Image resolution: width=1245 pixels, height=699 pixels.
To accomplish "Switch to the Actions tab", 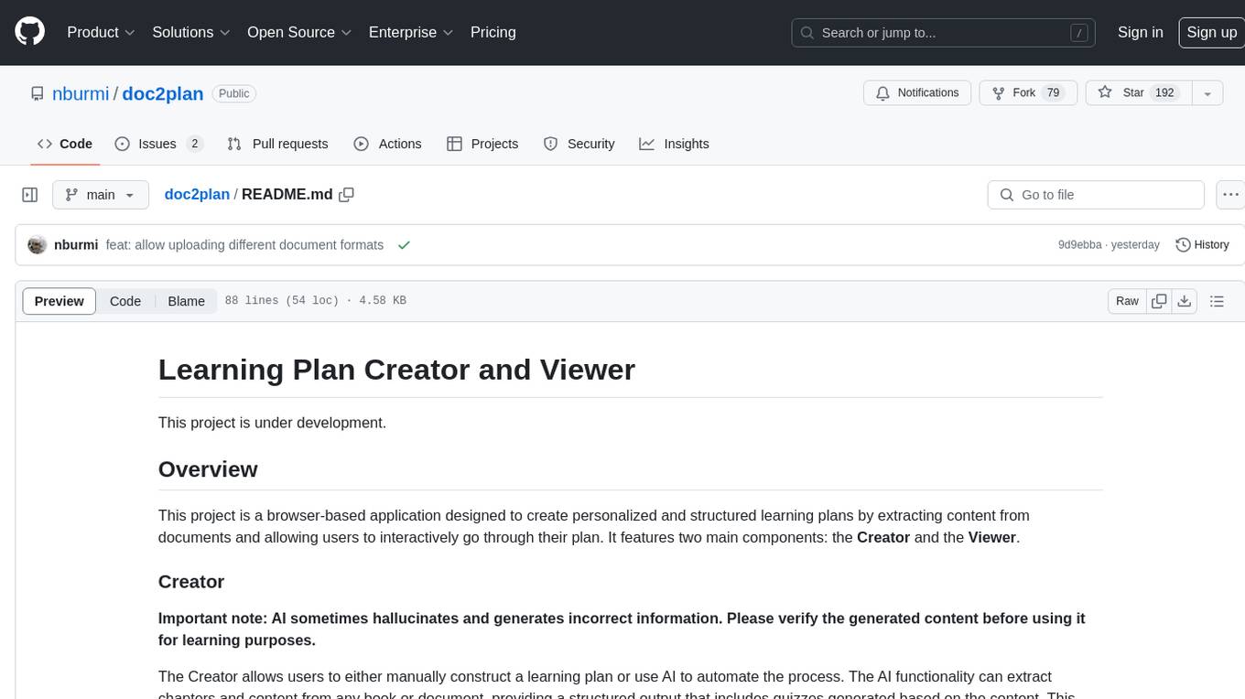I will [387, 144].
